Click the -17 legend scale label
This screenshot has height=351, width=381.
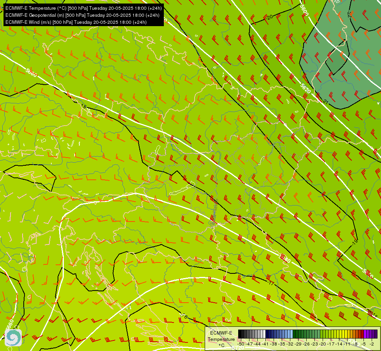(331, 344)
